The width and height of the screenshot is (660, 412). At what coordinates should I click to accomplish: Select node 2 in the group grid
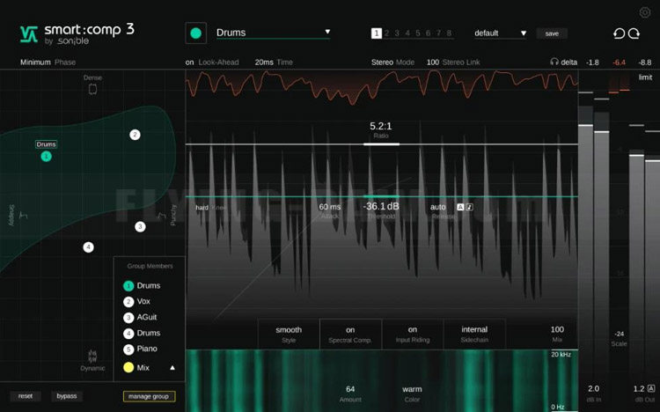point(135,135)
